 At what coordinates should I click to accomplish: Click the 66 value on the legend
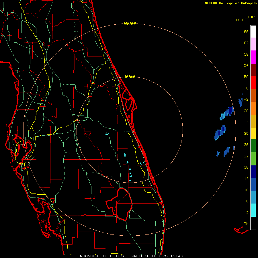point(246,32)
